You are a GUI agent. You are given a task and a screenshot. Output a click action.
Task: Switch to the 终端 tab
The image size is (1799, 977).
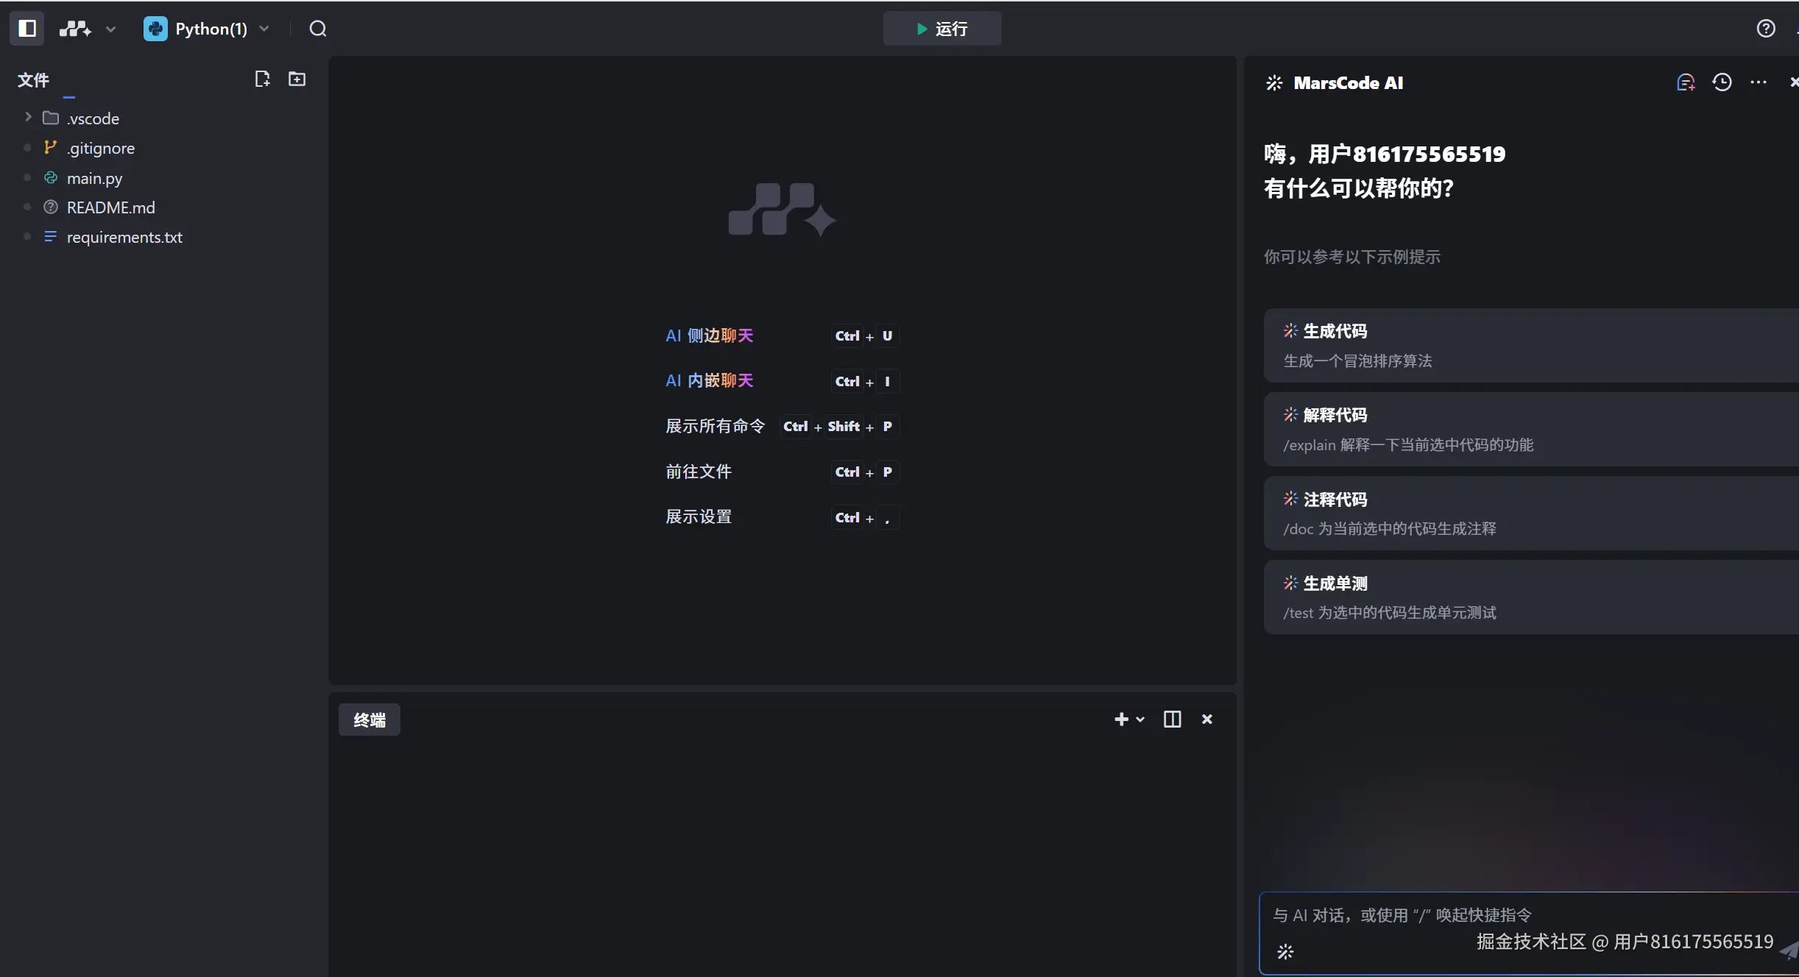[x=369, y=720]
